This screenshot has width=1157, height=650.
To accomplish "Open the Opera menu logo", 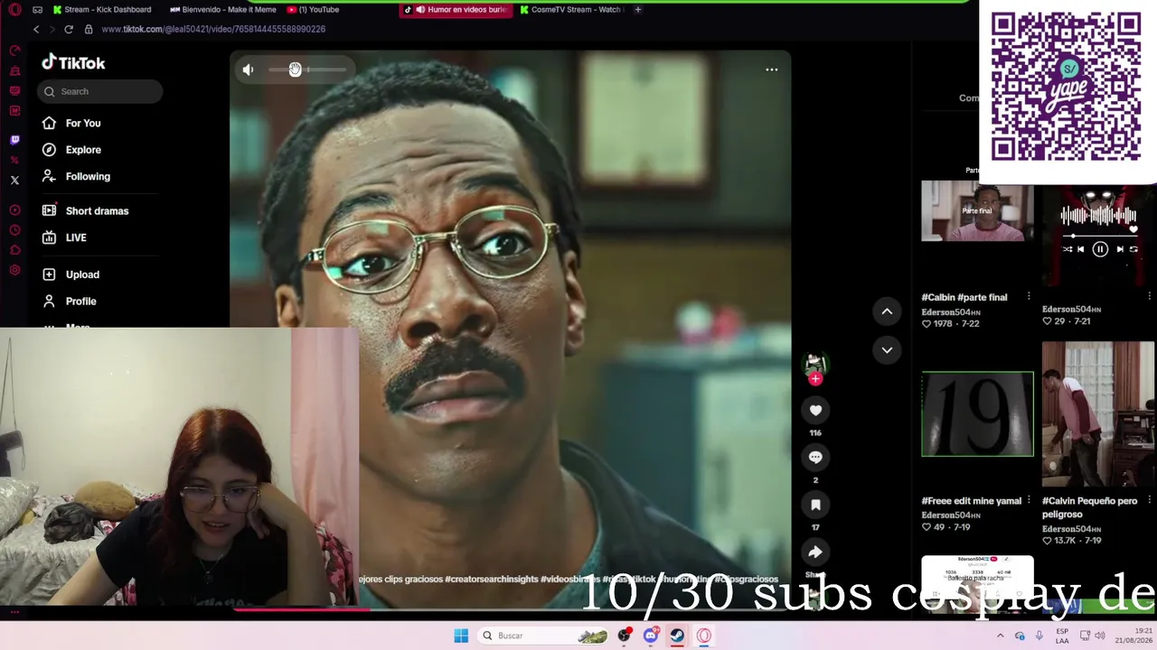I will [x=14, y=10].
